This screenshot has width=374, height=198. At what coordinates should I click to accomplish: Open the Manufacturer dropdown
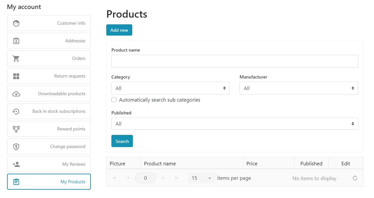(x=299, y=88)
